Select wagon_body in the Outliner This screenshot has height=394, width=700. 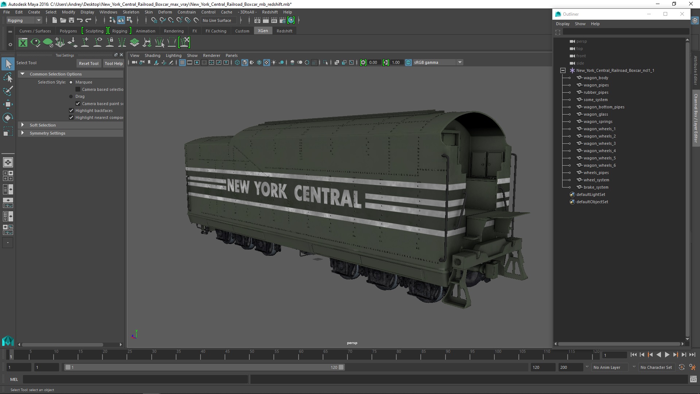[596, 78]
